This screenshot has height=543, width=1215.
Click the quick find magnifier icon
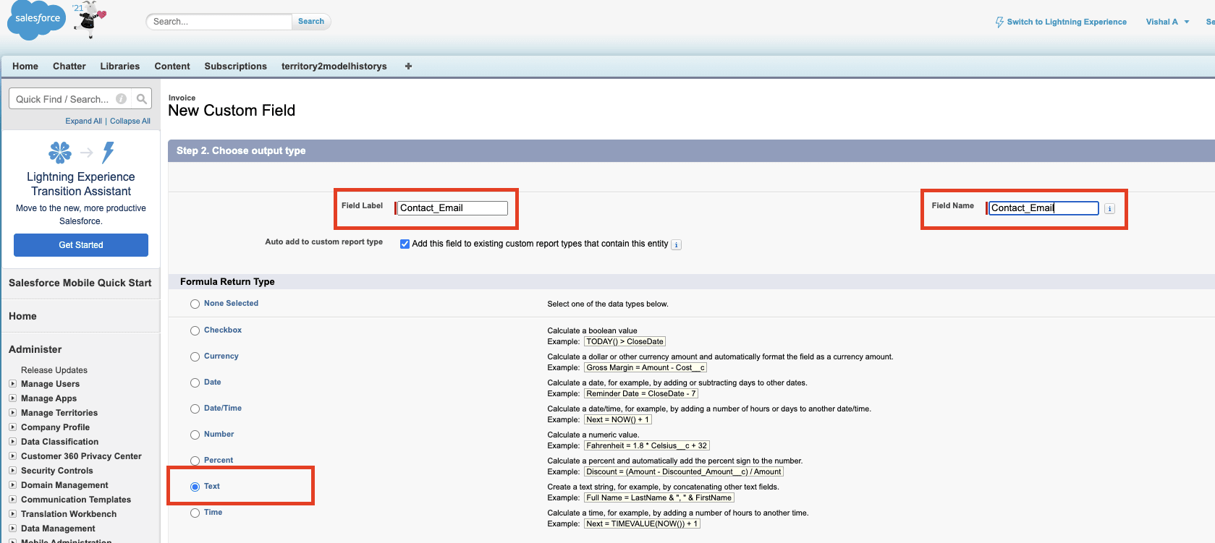(x=142, y=99)
